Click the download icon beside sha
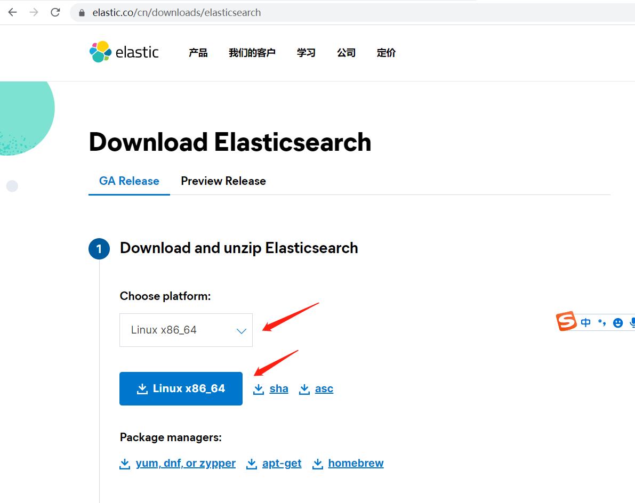 coord(259,389)
